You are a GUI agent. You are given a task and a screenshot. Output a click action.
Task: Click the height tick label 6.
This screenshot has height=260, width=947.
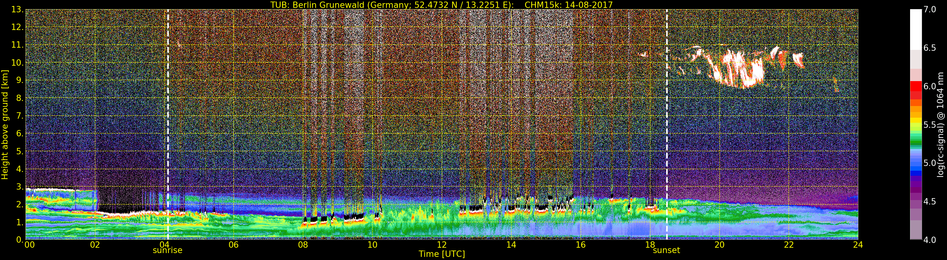point(20,133)
